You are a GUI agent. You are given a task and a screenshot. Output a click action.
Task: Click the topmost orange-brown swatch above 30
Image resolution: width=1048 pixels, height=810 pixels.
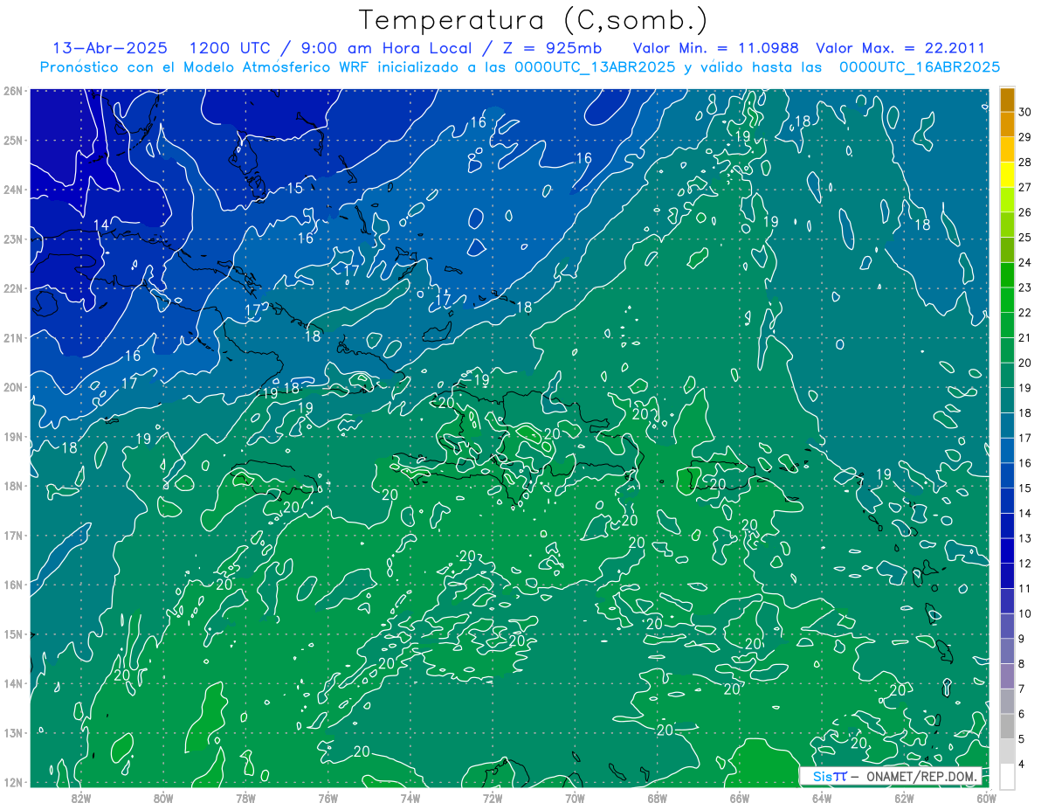pos(1007,100)
